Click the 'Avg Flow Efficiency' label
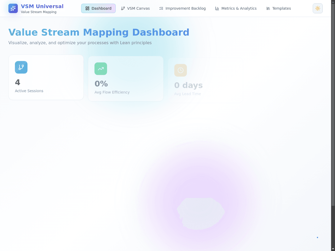 112,92
